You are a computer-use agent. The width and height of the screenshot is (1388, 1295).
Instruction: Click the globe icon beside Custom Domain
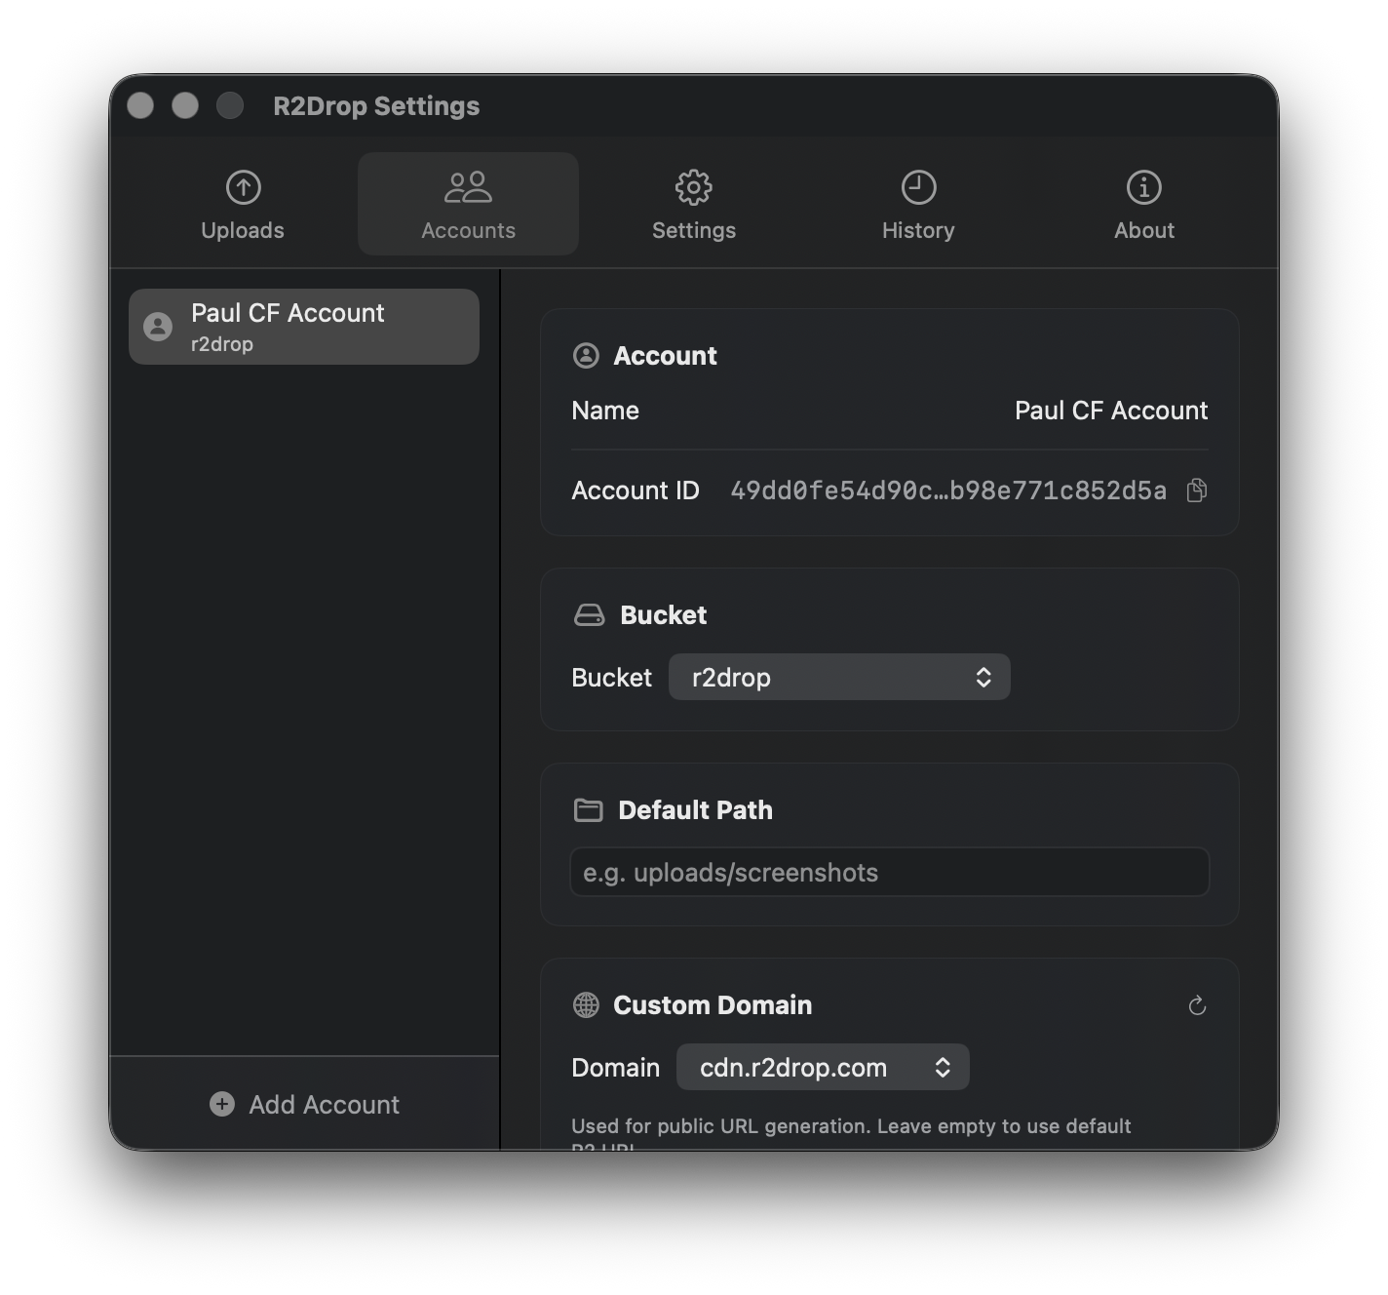coord(586,1004)
